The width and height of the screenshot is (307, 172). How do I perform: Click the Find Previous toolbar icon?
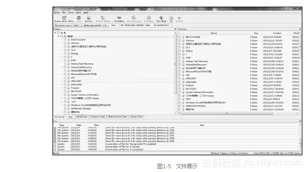(x=134, y=18)
